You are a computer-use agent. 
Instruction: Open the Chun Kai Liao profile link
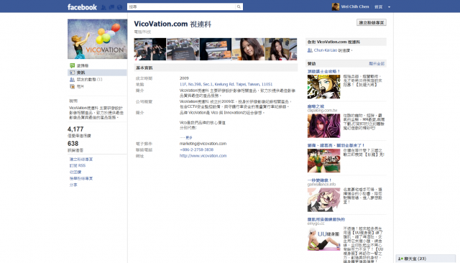click(x=326, y=50)
